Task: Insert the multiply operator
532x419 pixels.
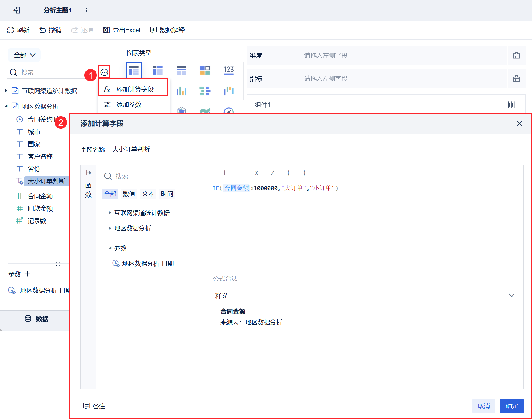Action: tap(257, 173)
